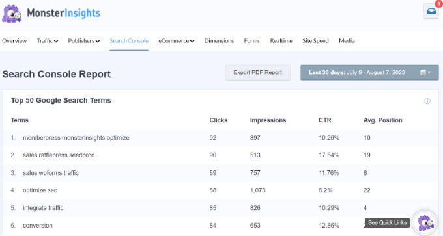Select the term optimize seo
The image size is (443, 236).
click(40, 190)
